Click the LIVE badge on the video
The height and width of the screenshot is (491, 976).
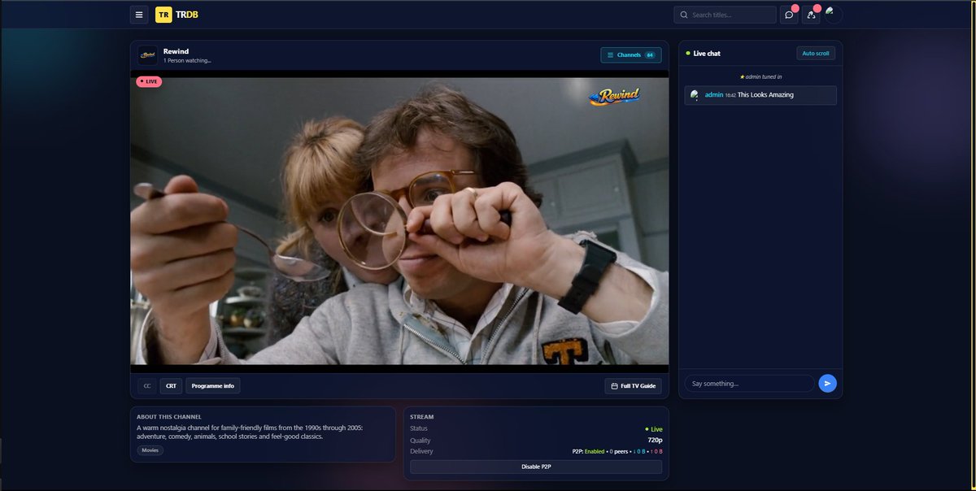click(x=149, y=81)
